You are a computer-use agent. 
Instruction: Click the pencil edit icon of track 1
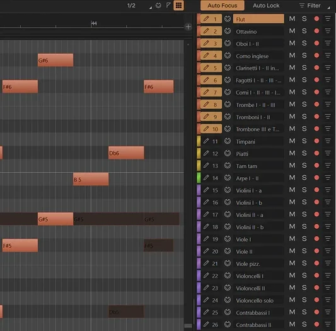pos(206,19)
